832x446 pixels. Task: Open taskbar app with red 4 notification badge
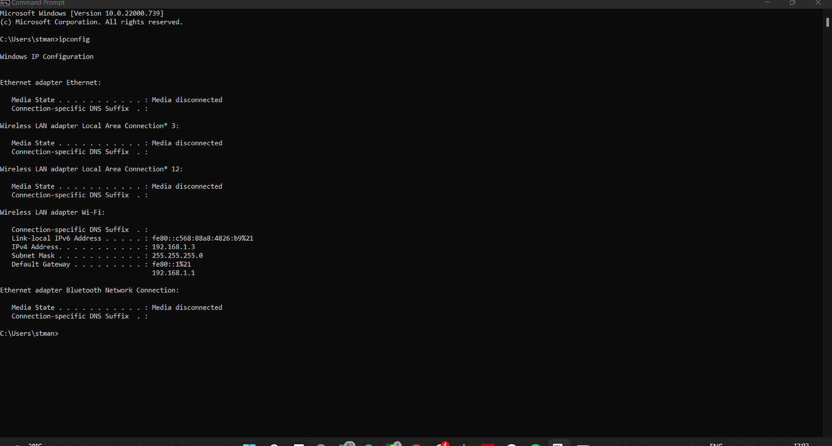tap(441, 444)
